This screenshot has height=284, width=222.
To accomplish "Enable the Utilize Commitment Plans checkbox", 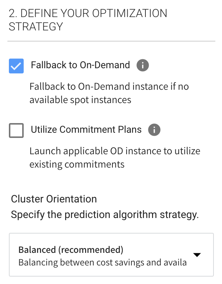I will (16, 131).
